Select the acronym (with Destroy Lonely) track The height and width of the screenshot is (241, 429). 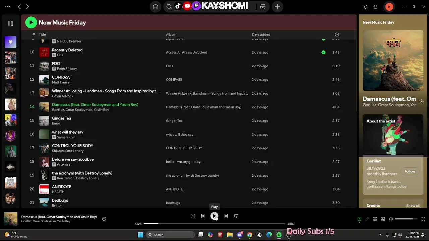coord(82,173)
